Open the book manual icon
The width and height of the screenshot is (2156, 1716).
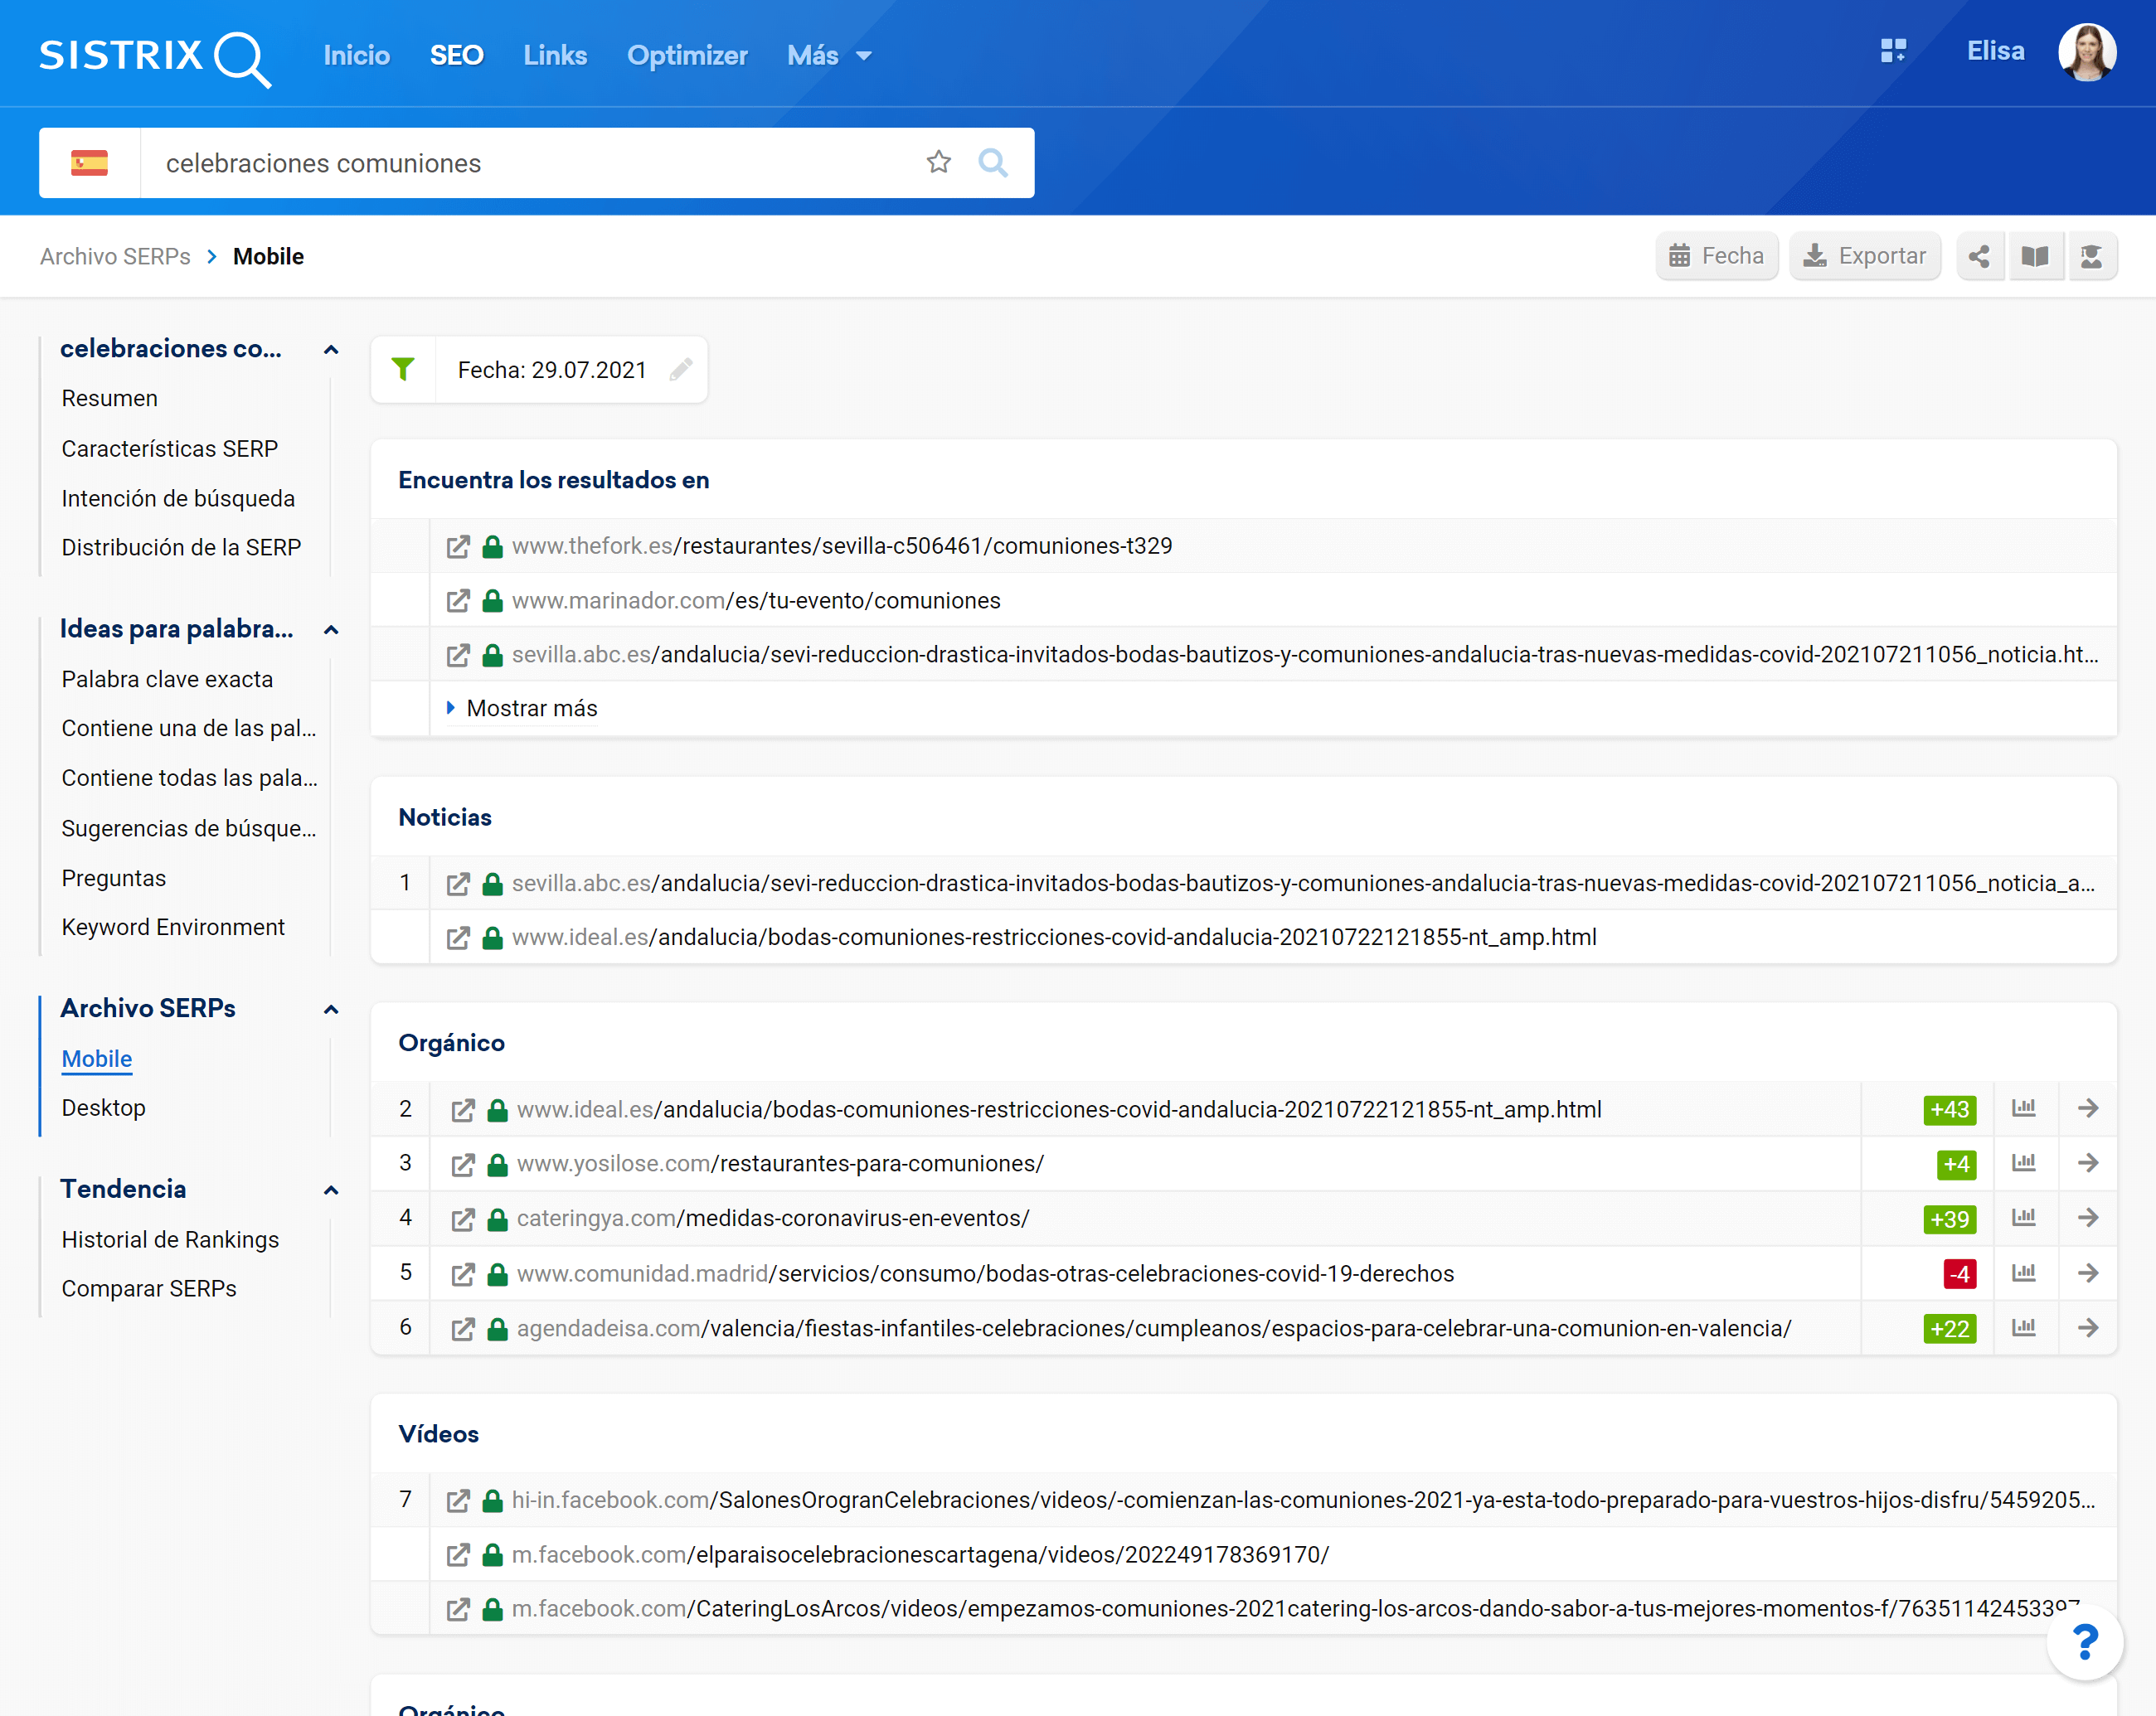click(2034, 257)
